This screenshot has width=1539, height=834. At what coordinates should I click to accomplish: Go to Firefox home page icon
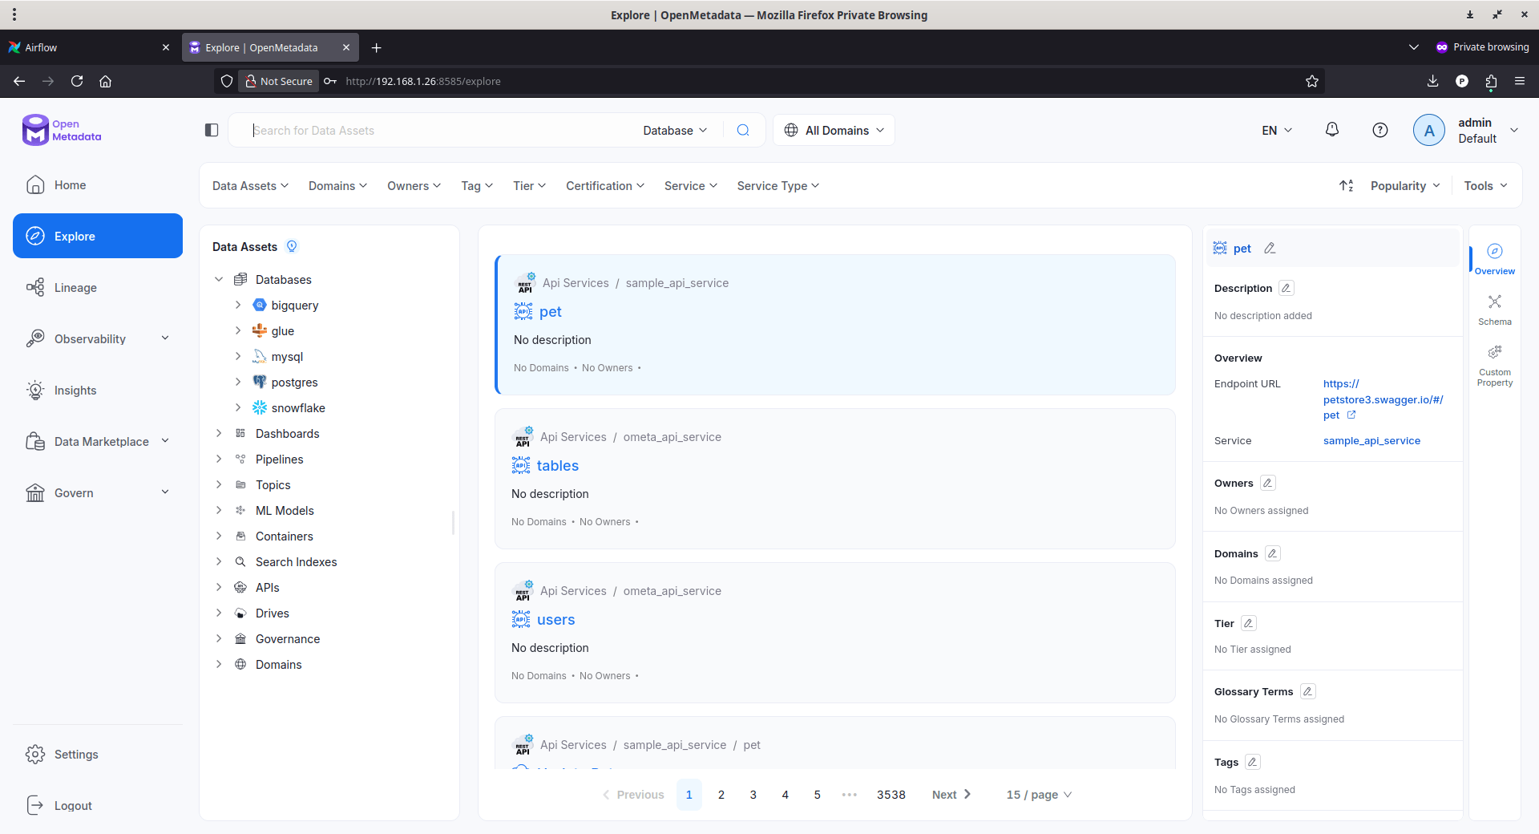click(105, 81)
